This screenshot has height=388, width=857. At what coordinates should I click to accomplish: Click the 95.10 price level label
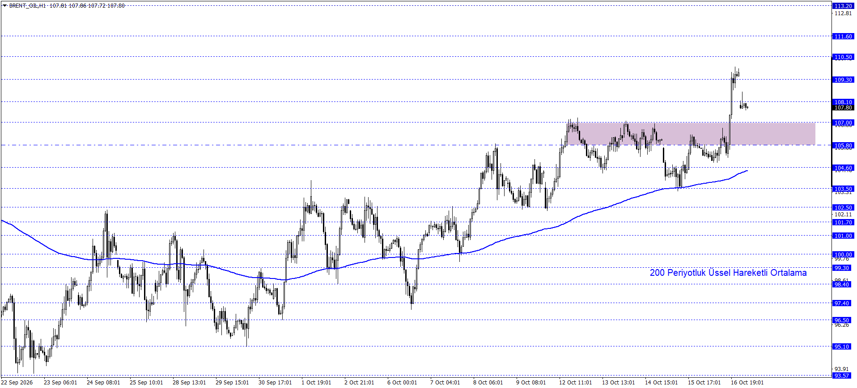coord(842,346)
